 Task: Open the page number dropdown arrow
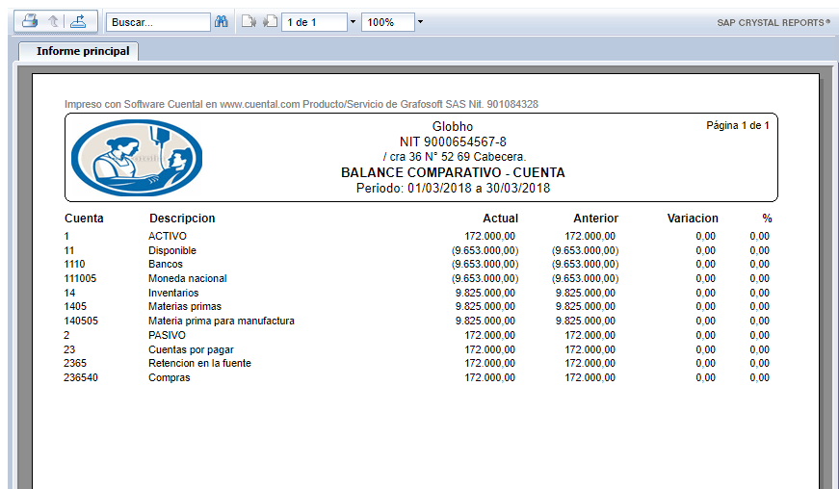pyautogui.click(x=352, y=22)
